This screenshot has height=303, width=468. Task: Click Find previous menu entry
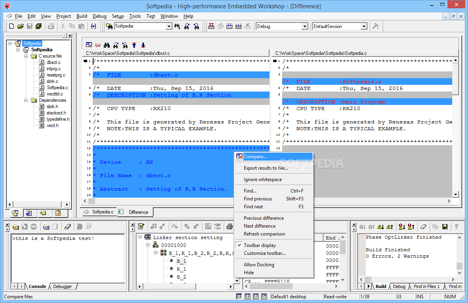tap(274, 198)
